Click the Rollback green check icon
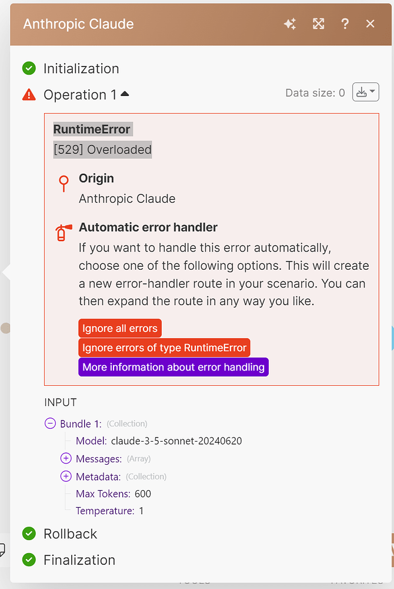This screenshot has width=394, height=589. coord(29,534)
